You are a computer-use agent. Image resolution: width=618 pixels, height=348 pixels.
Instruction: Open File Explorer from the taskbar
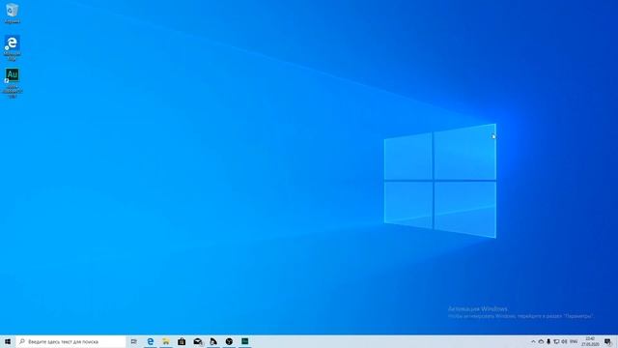coord(166,341)
